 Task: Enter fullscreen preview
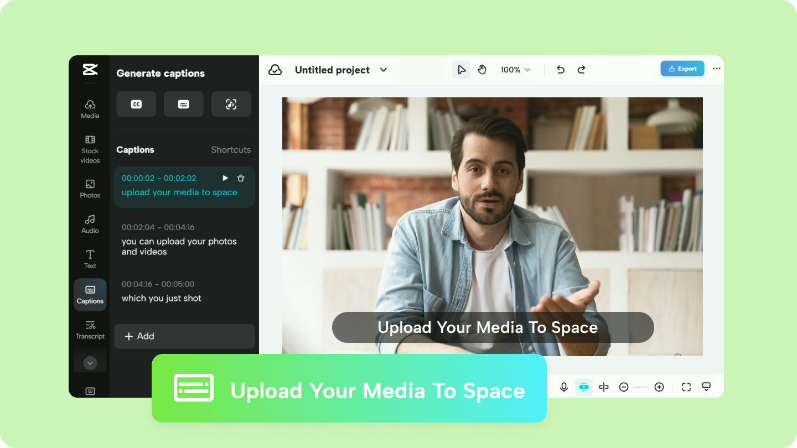tap(686, 387)
